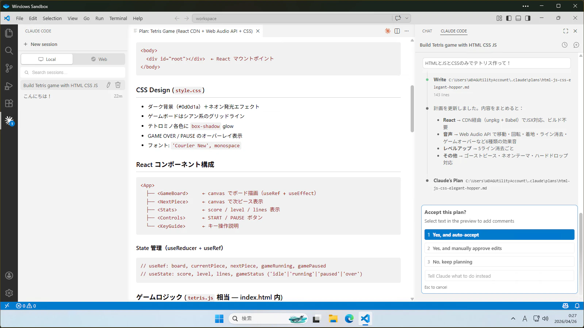Rename the Build Tetris game session
Image resolution: width=584 pixels, height=328 pixels.
[x=108, y=85]
